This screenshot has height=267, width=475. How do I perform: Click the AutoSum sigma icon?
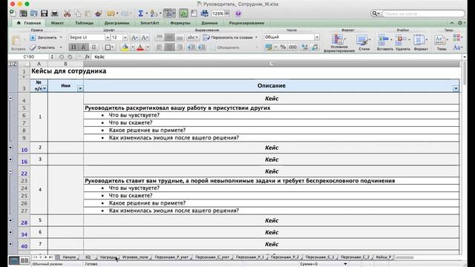click(x=140, y=13)
